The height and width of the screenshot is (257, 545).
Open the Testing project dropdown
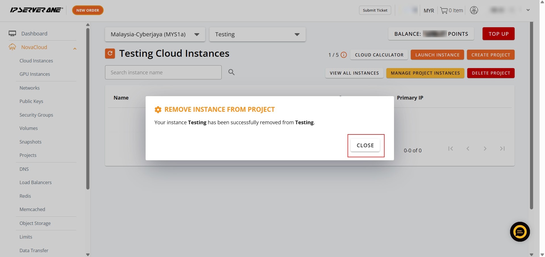[x=257, y=34]
